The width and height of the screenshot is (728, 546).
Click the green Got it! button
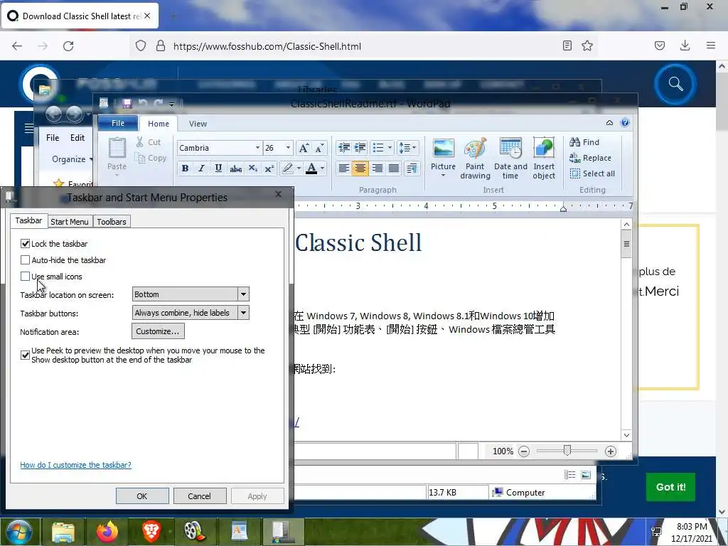[x=670, y=487]
